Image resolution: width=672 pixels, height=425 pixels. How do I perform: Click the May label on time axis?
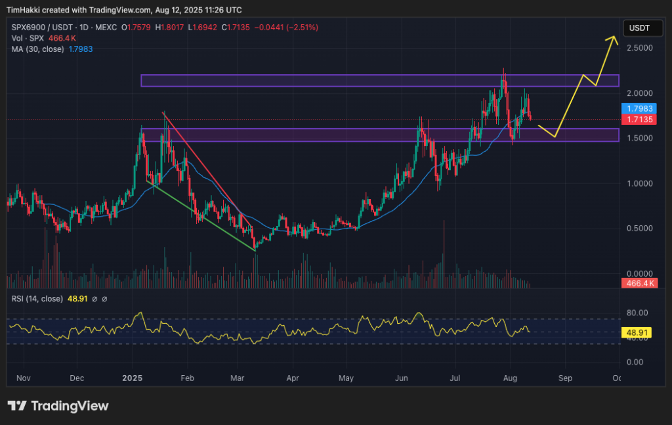(346, 378)
